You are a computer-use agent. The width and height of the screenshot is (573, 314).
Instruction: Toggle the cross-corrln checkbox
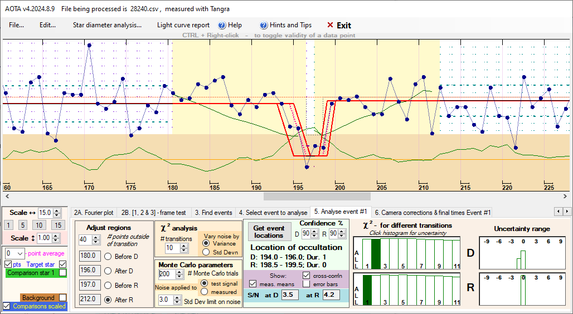(306, 275)
